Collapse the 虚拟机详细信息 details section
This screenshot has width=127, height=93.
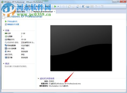tap(38, 78)
